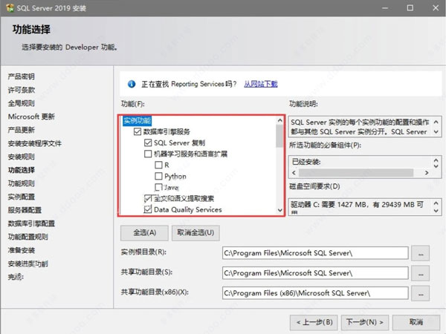Tick the R language checkbox
This screenshot has height=334, width=446.
(x=158, y=165)
